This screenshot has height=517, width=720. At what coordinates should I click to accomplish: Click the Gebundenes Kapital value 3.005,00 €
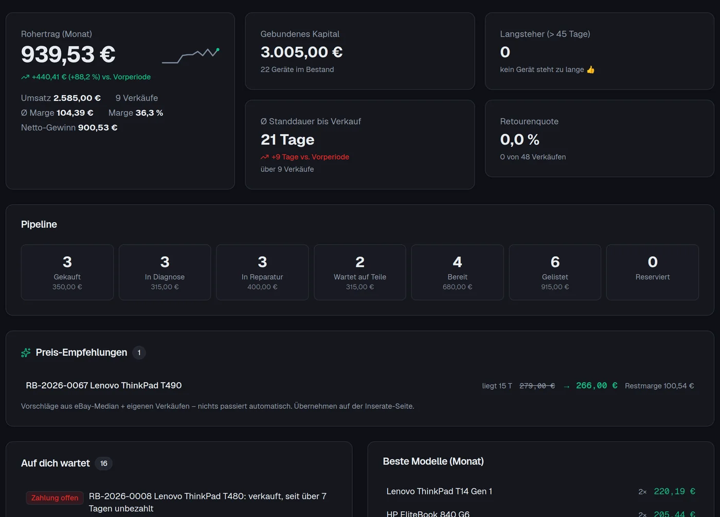tap(301, 52)
